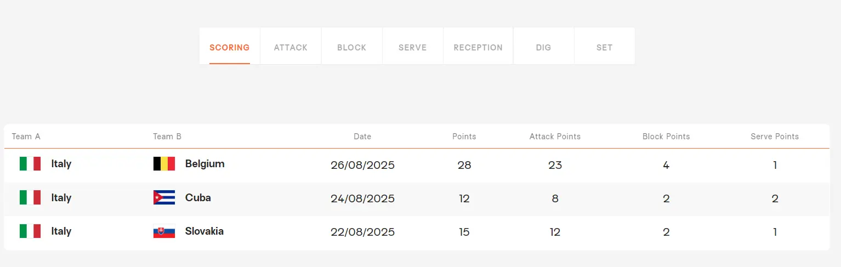The image size is (841, 267).
Task: Click the Cuba team name
Action: 198,198
